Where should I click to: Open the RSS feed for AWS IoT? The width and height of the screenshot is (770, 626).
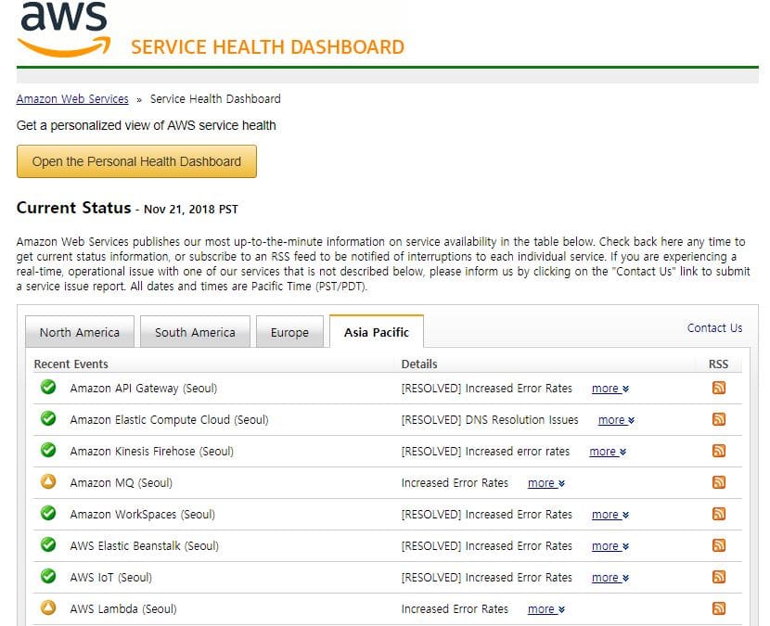click(718, 577)
